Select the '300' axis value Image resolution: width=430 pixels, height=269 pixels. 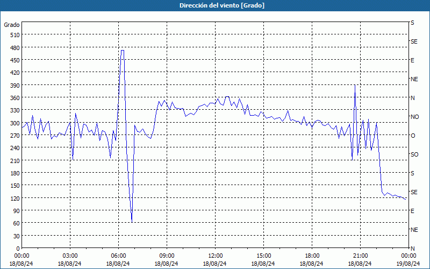(15, 123)
